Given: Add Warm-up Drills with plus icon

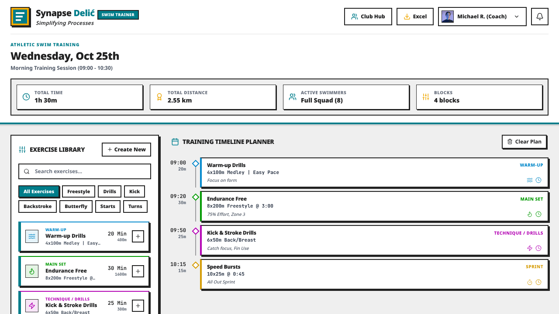Looking at the screenshot, I should click(138, 236).
